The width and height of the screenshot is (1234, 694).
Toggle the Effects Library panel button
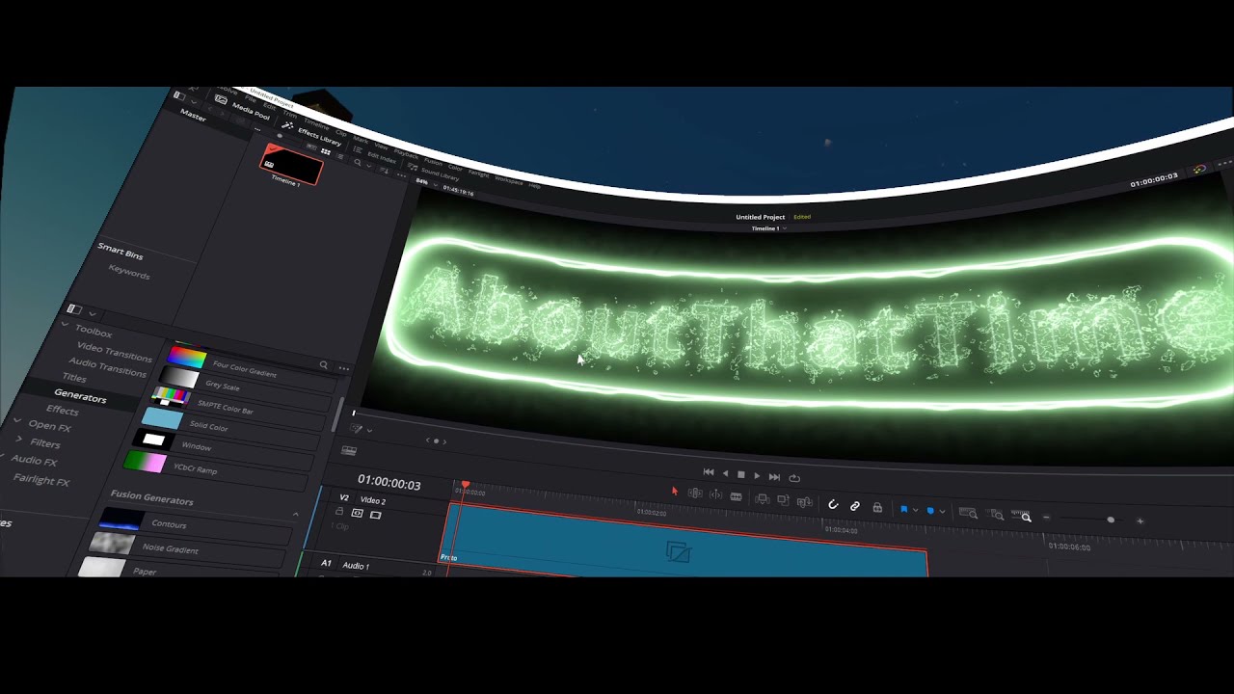point(312,132)
